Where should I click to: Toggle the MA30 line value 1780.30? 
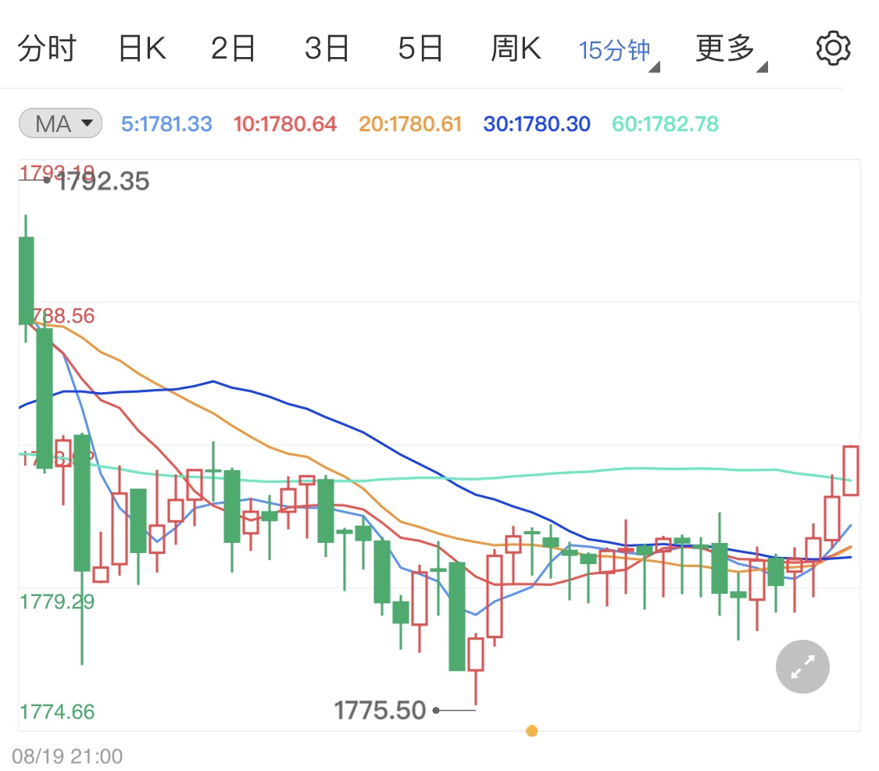(x=536, y=123)
